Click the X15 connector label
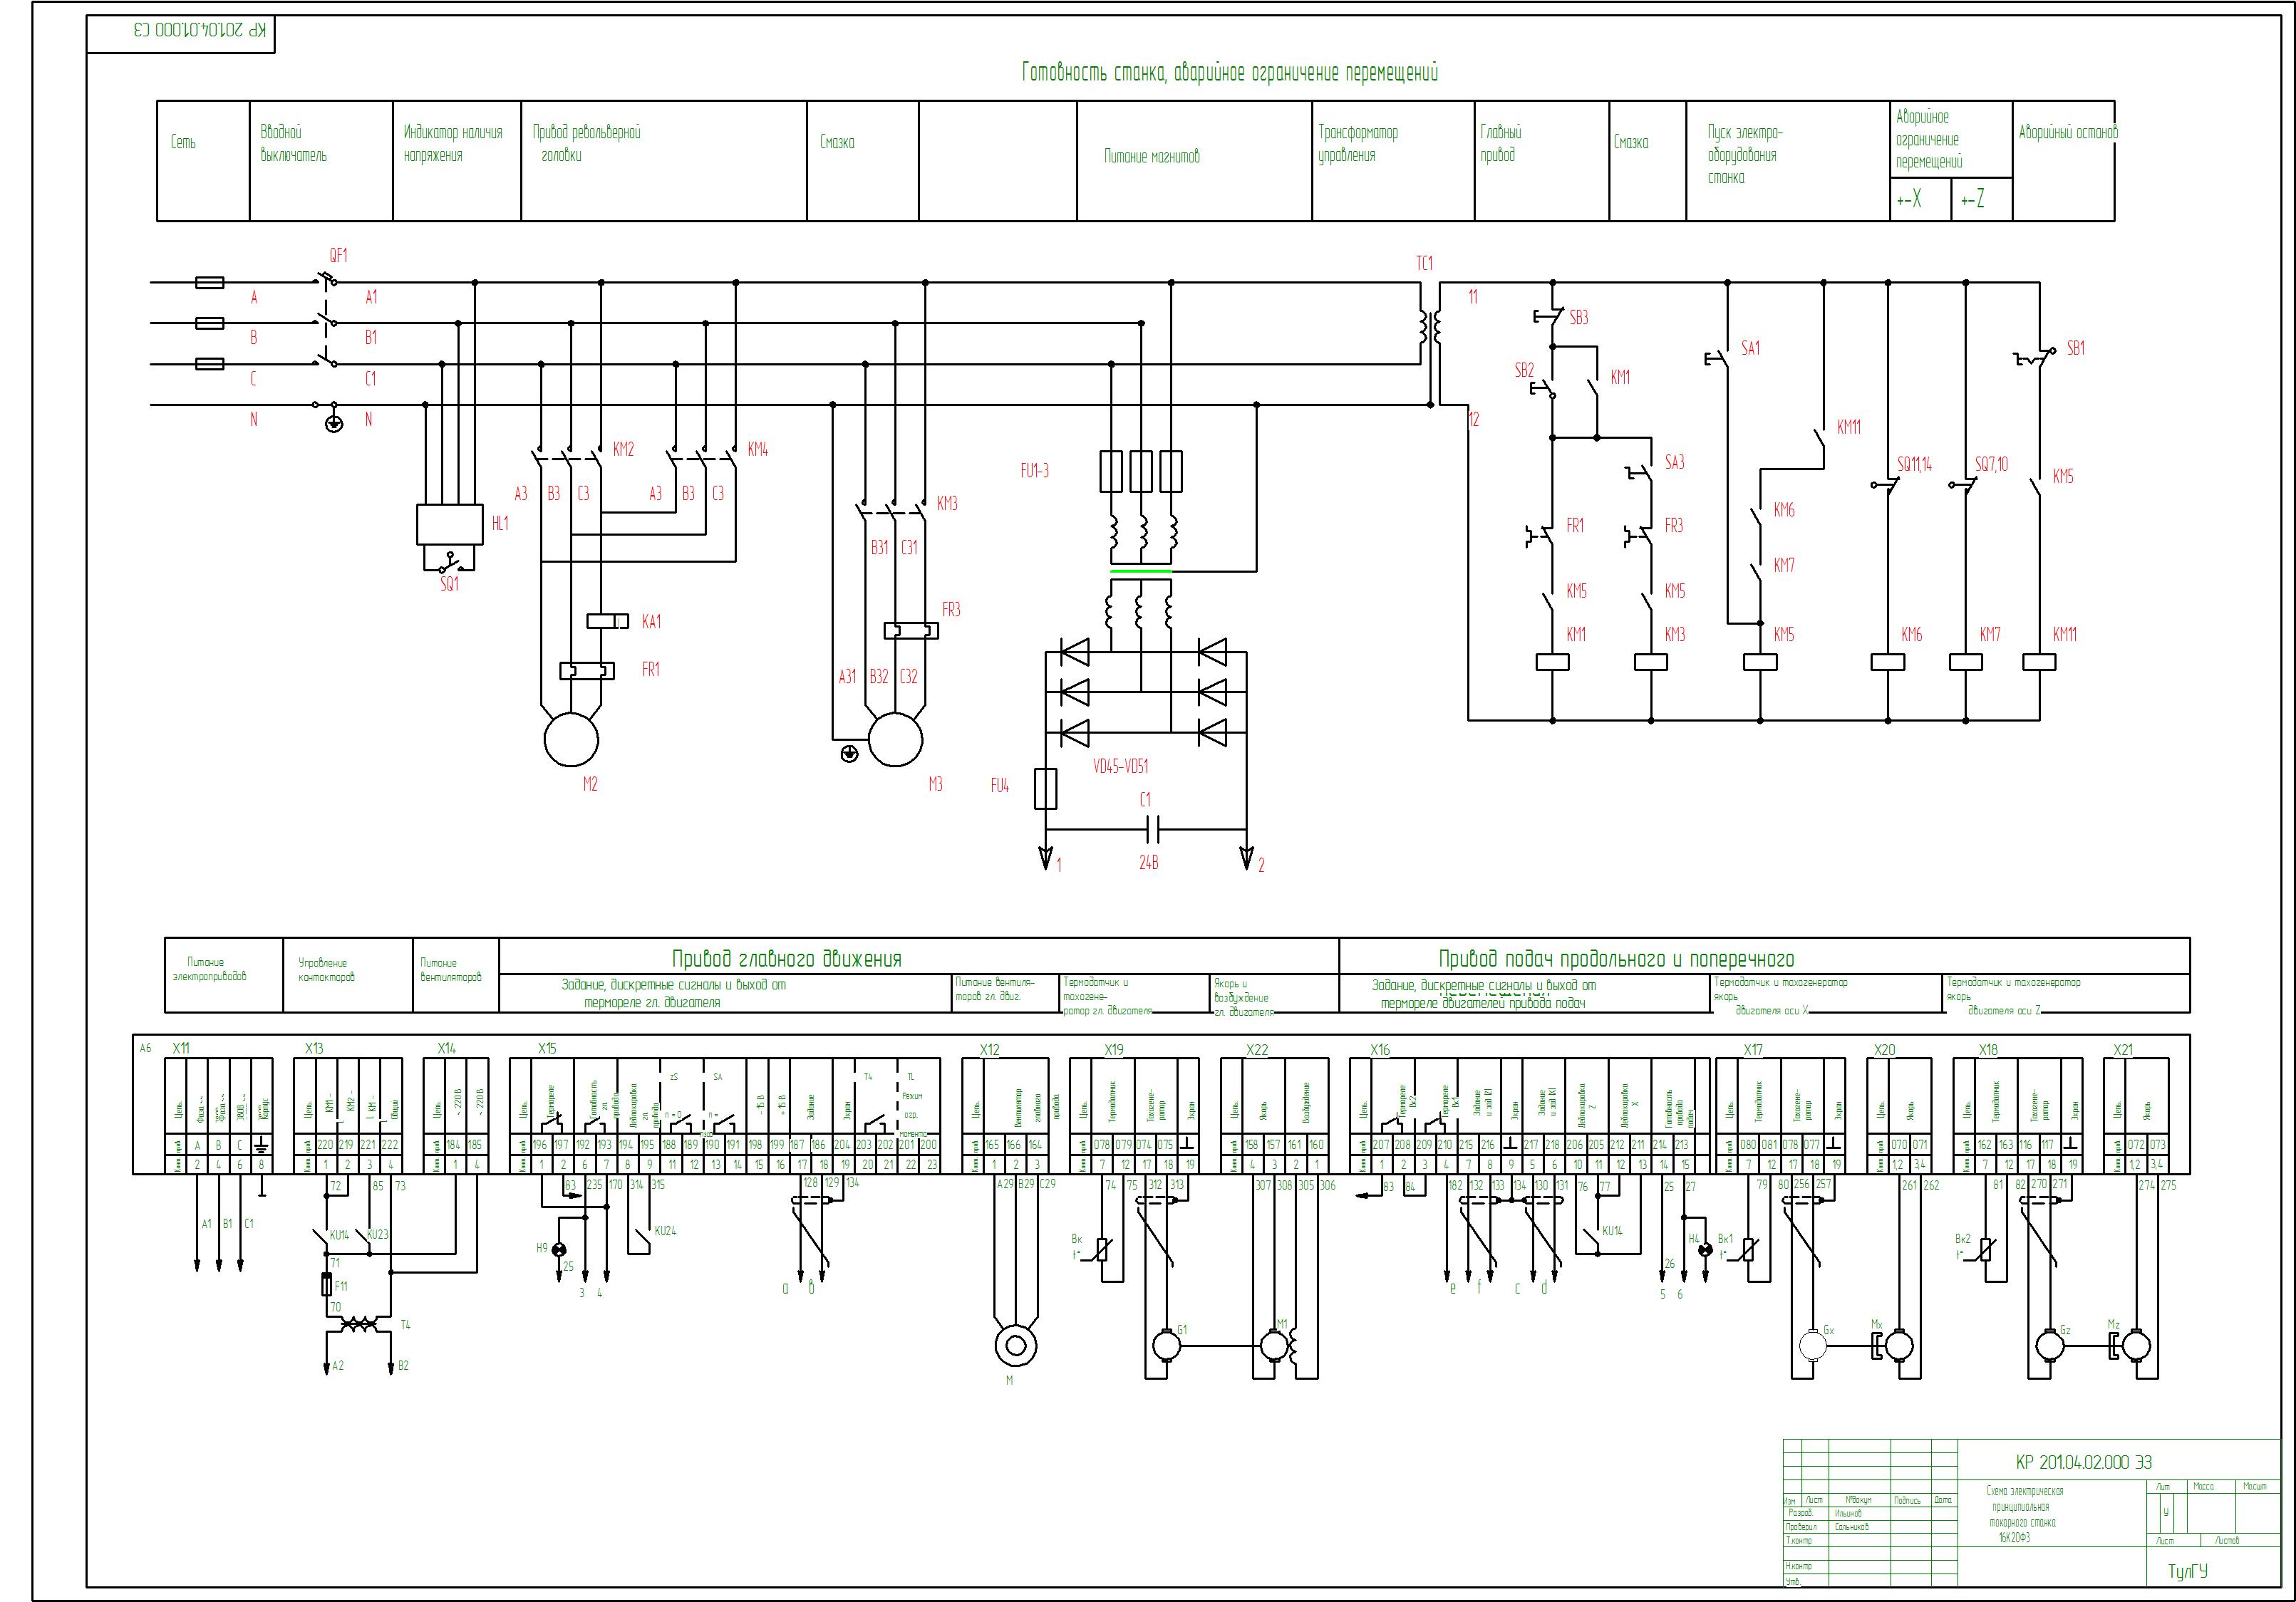The width and height of the screenshot is (2296, 1602). [x=547, y=1049]
